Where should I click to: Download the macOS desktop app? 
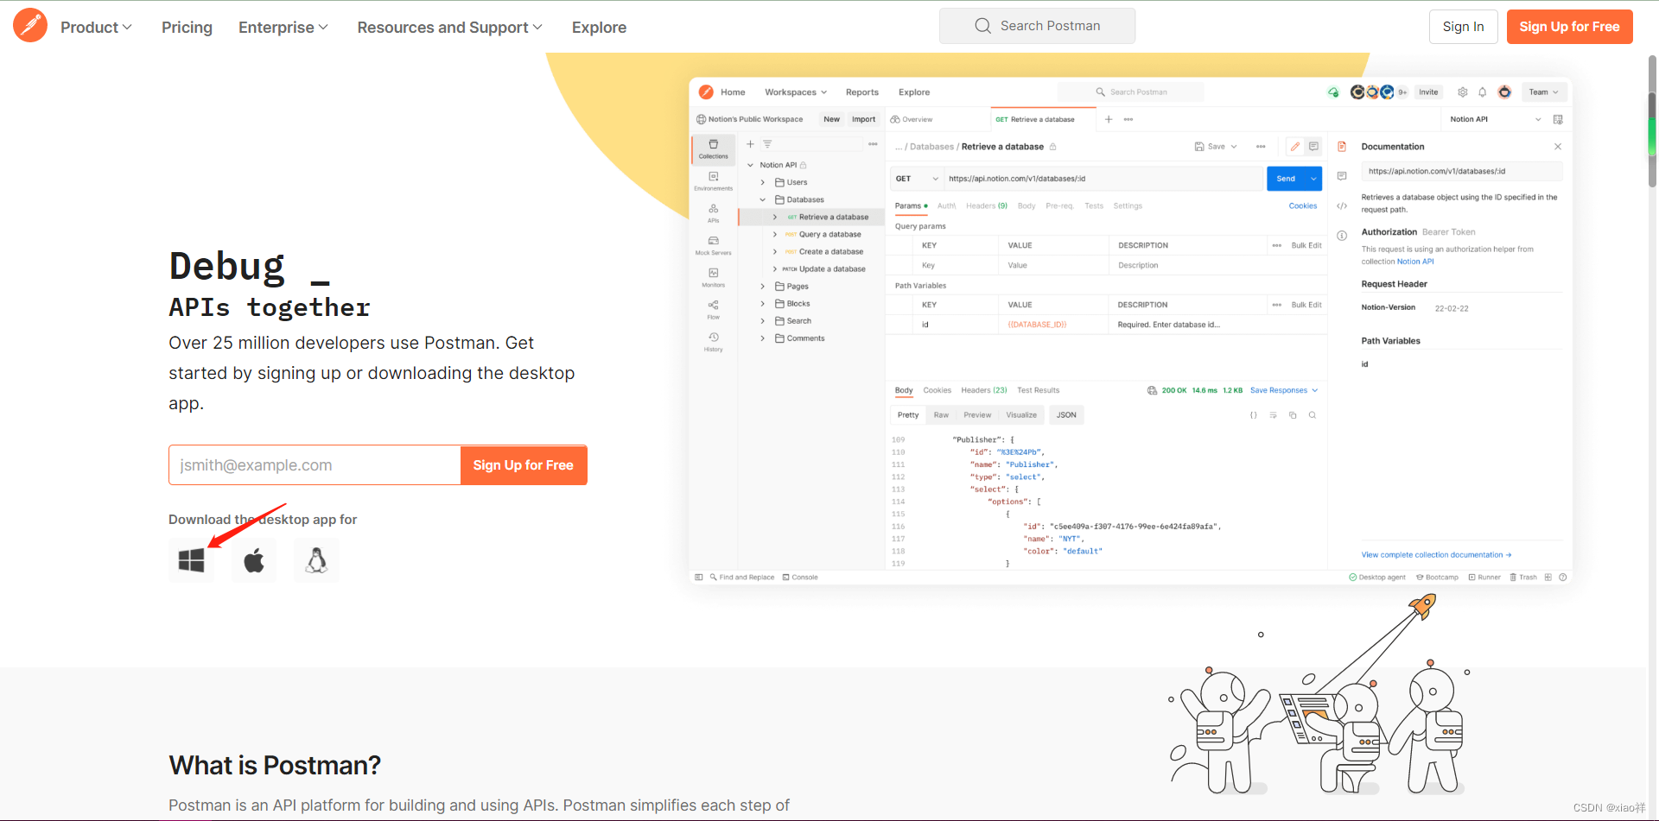coord(254,560)
